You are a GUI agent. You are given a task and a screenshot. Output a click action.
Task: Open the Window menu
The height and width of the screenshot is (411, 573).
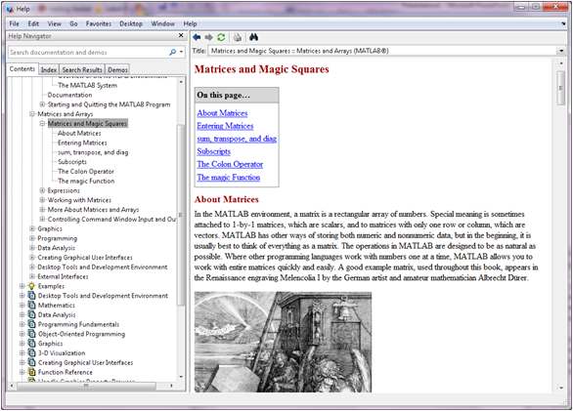point(162,23)
